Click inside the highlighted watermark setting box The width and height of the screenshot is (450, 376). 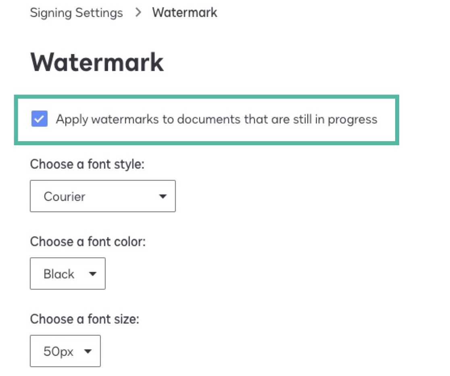(206, 119)
